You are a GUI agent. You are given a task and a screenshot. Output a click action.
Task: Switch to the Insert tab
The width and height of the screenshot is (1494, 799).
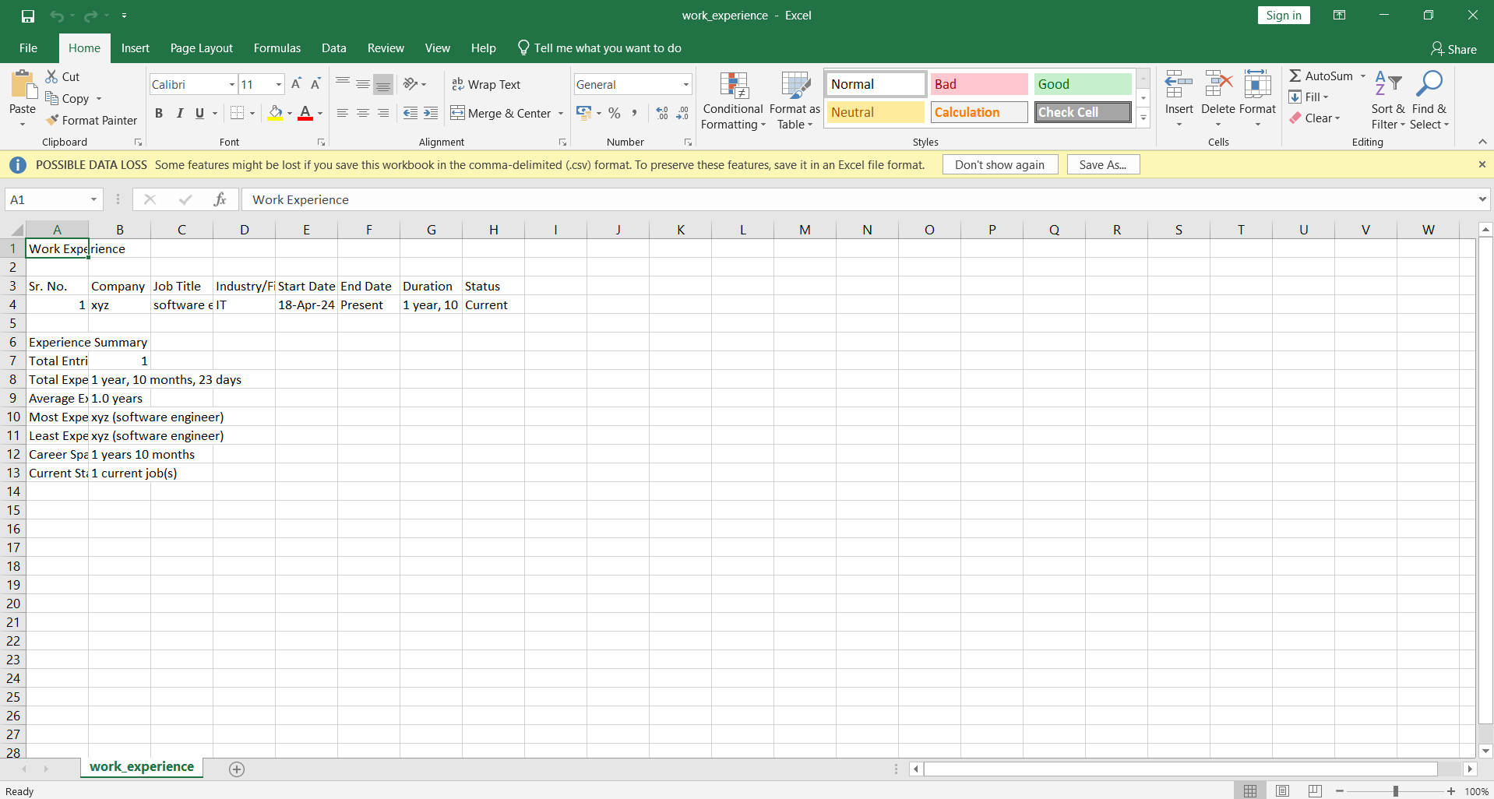(x=136, y=48)
